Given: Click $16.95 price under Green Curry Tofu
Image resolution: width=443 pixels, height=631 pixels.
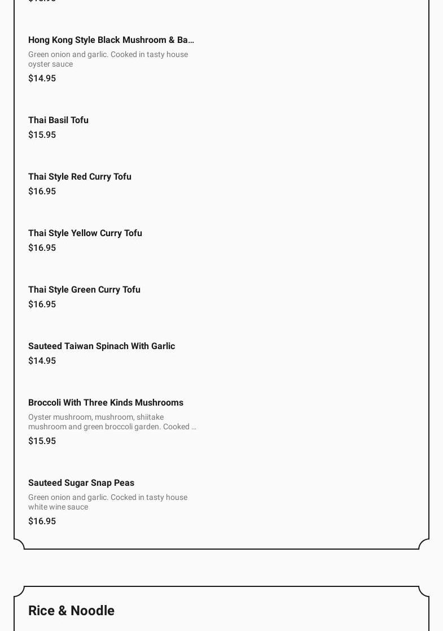Looking at the screenshot, I should (x=42, y=304).
